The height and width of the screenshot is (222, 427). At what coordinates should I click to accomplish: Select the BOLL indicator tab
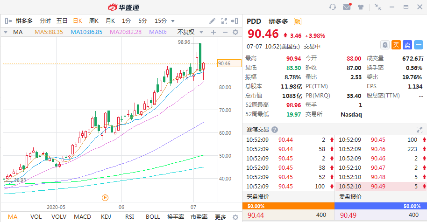[153, 217]
